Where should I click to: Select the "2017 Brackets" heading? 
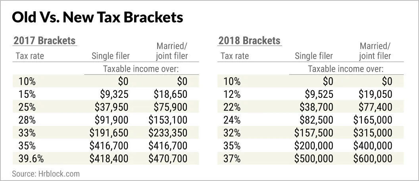coord(44,41)
